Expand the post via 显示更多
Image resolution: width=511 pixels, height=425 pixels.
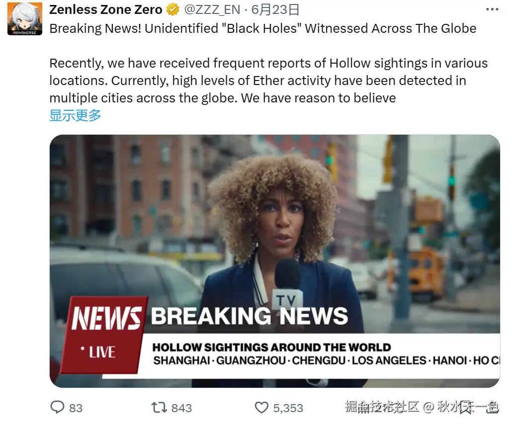pos(75,115)
